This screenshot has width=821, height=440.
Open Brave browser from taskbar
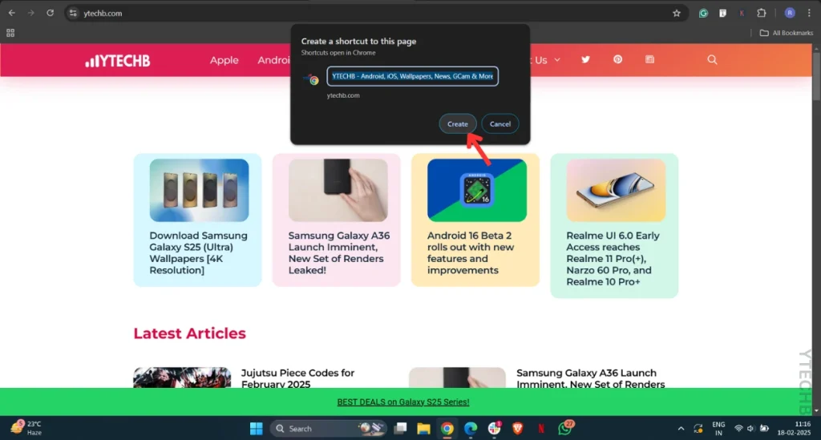(x=517, y=429)
